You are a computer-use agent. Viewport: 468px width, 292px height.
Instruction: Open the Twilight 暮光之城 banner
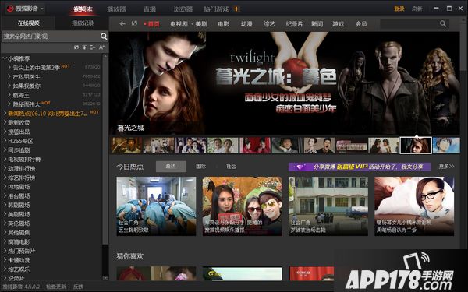click(285, 83)
